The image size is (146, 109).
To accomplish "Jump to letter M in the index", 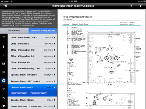I will point(4,64).
